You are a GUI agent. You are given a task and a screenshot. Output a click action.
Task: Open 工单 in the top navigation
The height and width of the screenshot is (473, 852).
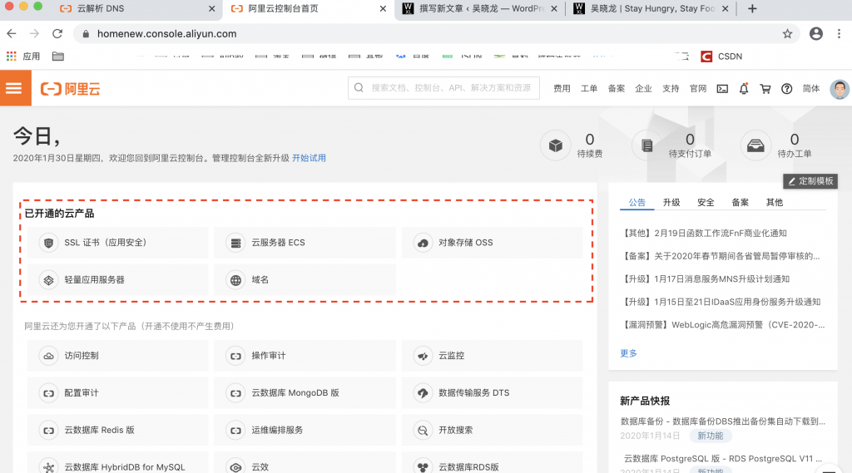tap(589, 88)
